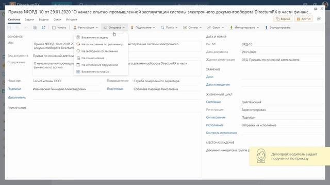Click the Регистрация value Зарегистрирован

coord(282,110)
